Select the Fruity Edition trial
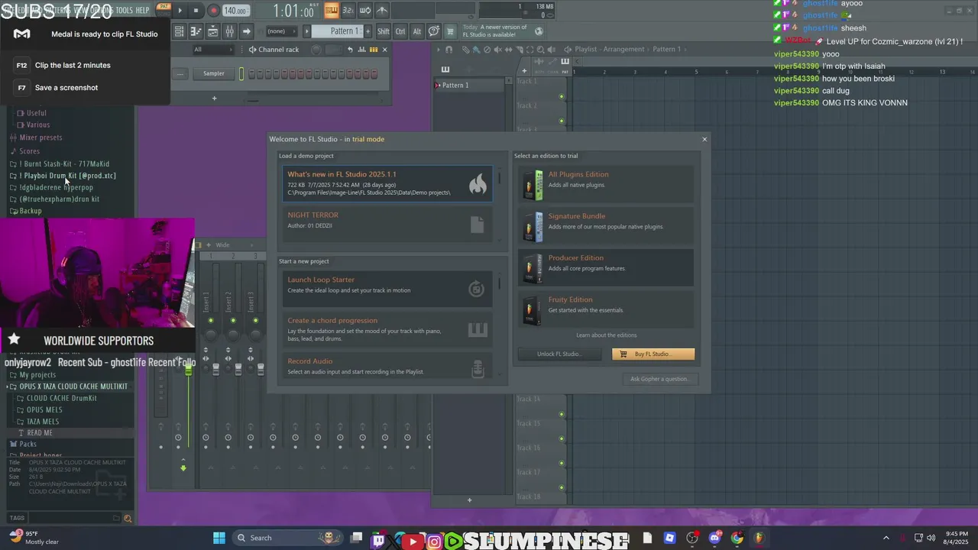978x550 pixels. pos(606,309)
